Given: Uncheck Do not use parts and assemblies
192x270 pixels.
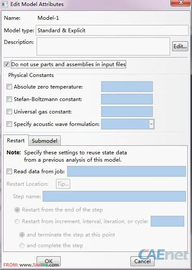Looking at the screenshot, I should tap(6, 64).
